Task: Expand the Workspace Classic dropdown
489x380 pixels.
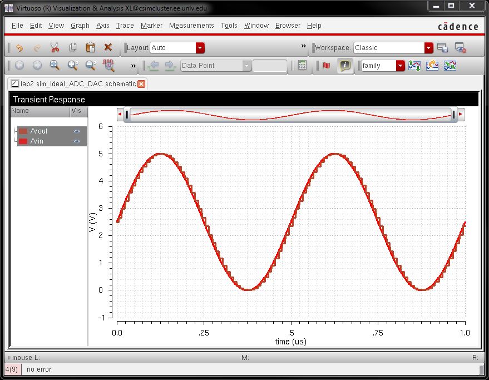Action: [428, 48]
